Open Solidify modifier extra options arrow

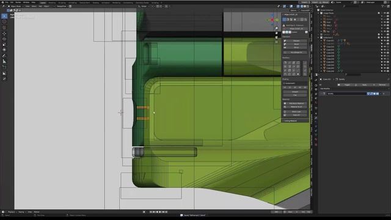click(x=381, y=94)
